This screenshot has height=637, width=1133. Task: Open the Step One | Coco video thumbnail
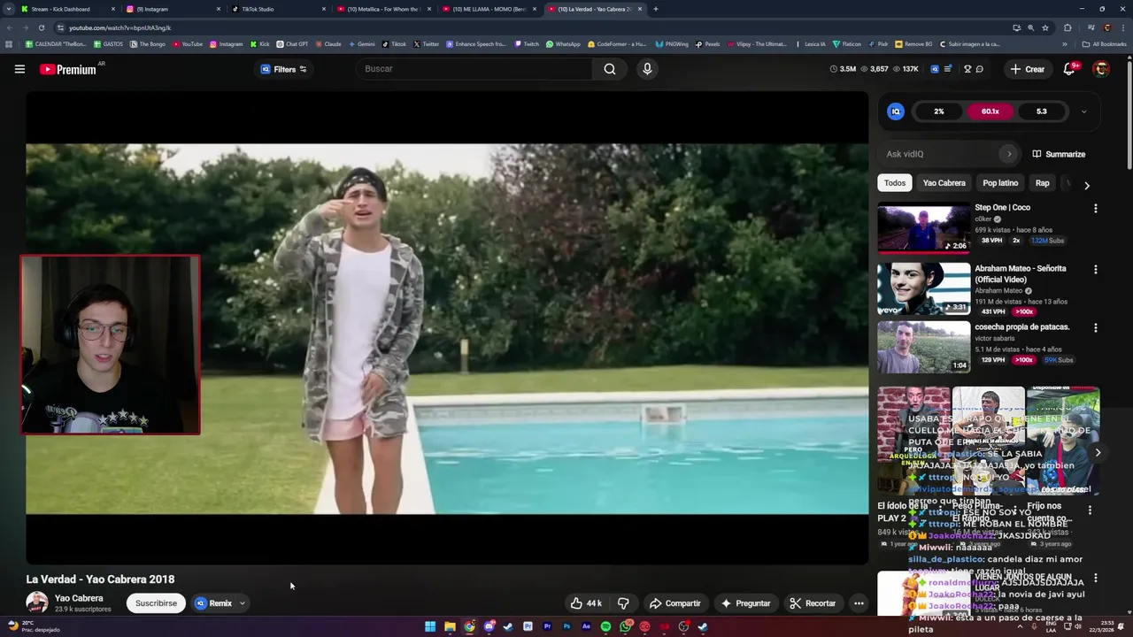pyautogui.click(x=924, y=229)
